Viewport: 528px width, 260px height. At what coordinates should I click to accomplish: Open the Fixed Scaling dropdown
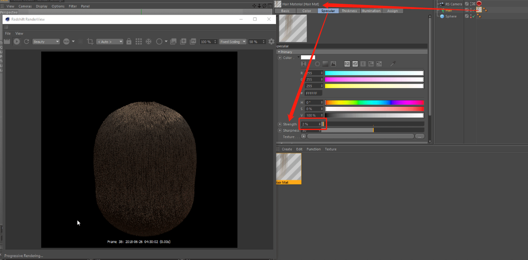tap(232, 42)
